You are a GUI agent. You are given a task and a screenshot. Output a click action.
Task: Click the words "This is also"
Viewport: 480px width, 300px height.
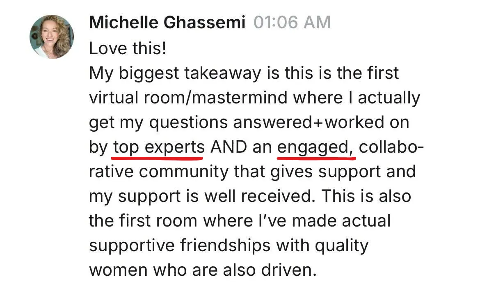366,196
